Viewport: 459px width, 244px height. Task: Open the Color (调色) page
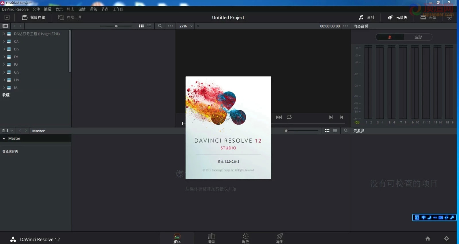pyautogui.click(x=246, y=238)
